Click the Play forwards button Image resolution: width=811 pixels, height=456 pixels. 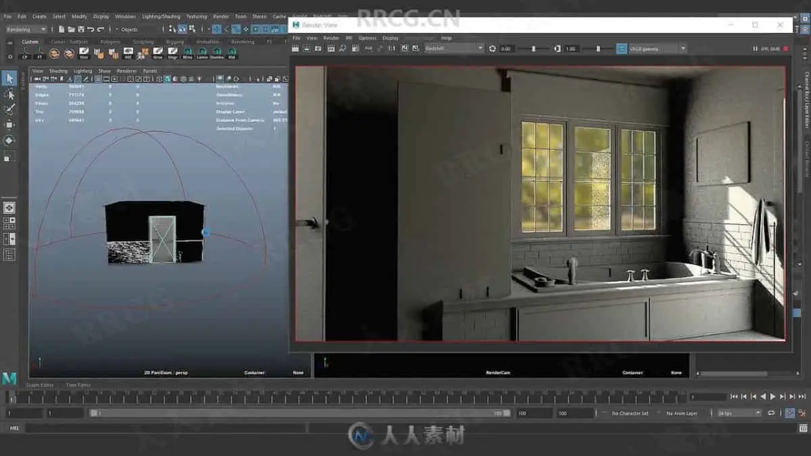pos(772,397)
